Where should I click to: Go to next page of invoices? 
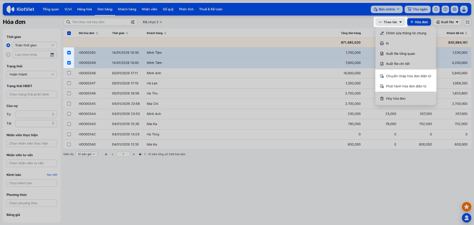click(134, 154)
